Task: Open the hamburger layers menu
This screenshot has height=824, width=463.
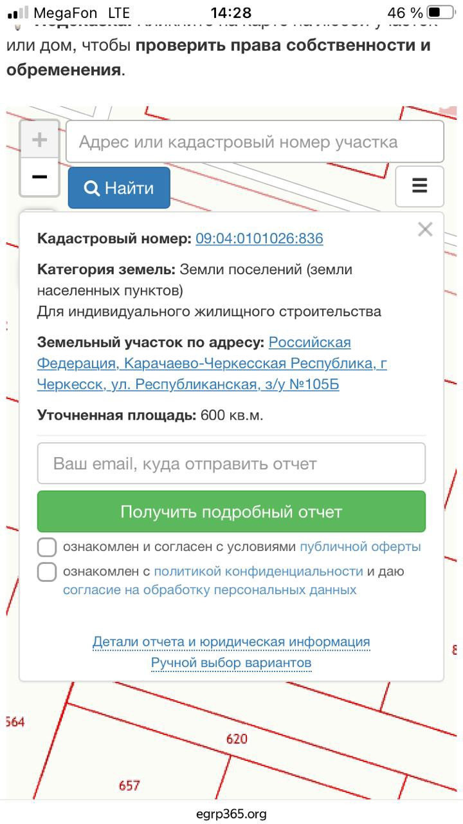Action: (419, 186)
